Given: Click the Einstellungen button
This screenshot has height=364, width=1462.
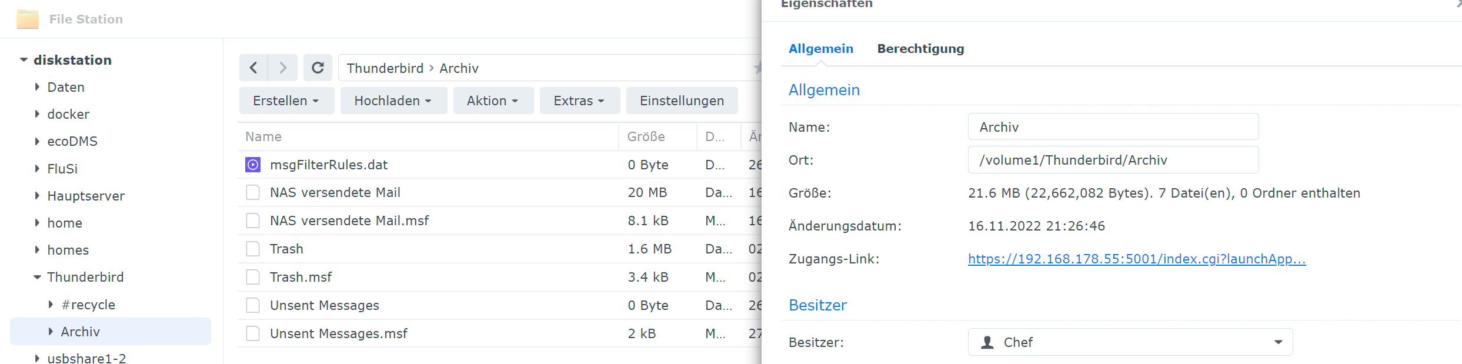Looking at the screenshot, I should 682,101.
